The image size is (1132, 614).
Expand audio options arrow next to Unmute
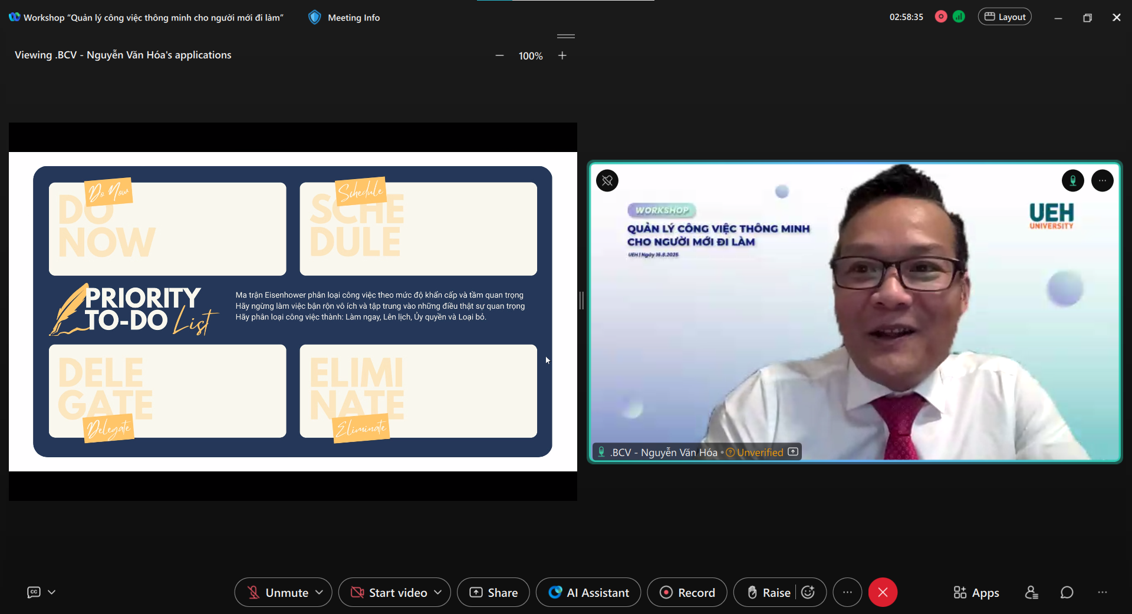coord(320,592)
